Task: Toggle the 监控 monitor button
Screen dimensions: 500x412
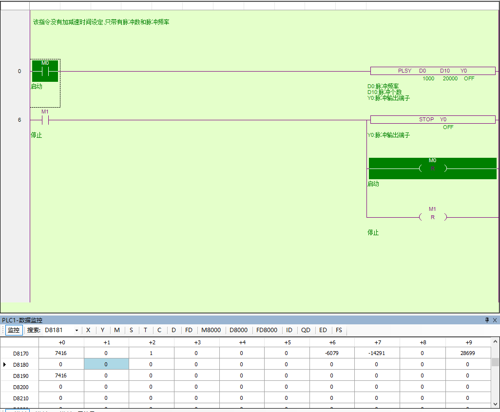Action: click(x=14, y=330)
